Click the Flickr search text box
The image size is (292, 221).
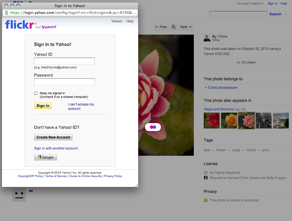(238, 14)
